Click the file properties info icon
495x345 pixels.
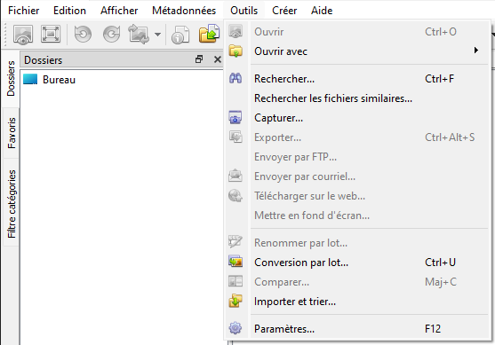point(180,35)
